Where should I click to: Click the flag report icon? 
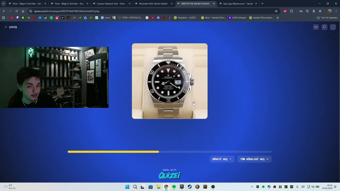(324, 27)
